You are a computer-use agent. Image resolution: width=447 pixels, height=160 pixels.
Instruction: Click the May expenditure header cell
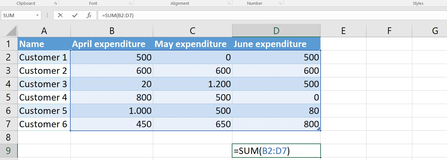click(193, 44)
